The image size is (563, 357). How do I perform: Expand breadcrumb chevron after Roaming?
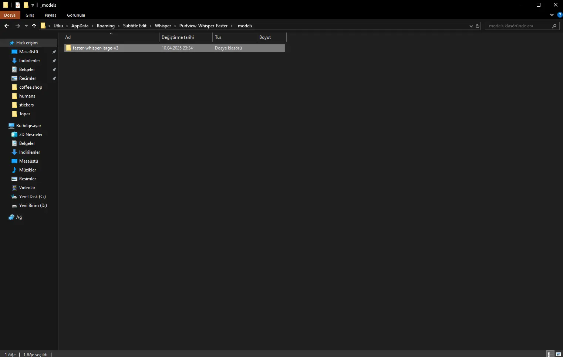(119, 26)
